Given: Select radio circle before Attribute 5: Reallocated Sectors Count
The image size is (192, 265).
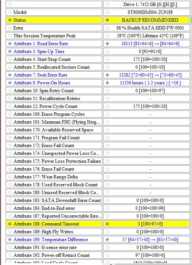Looking at the screenshot, I should [x=10, y=67].
